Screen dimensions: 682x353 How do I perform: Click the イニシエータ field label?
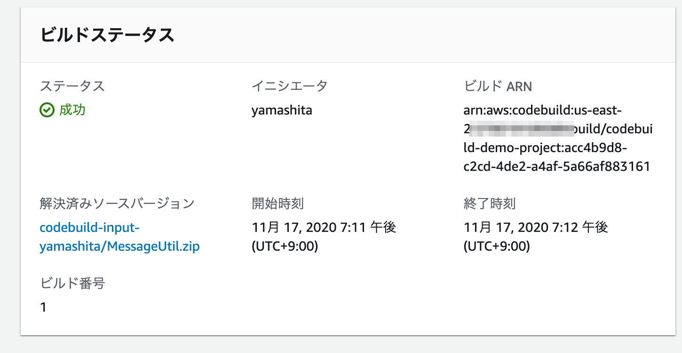pyautogui.click(x=290, y=86)
